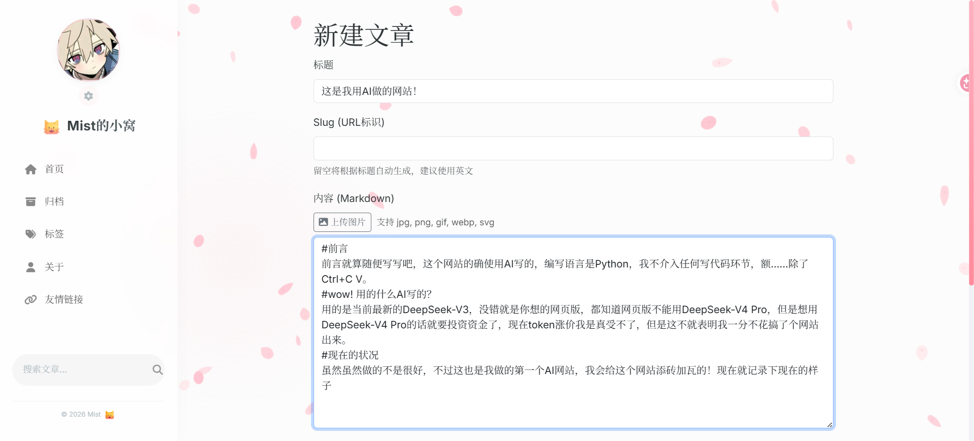
Task: Open the 友情链接 page
Action: tap(64, 299)
